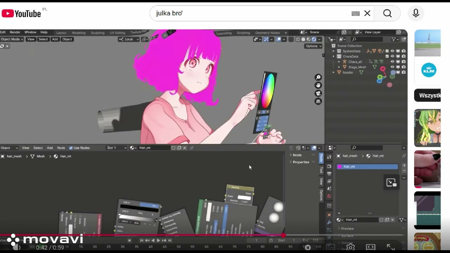450x253 pixels.
Task: Open Blender's Render menu
Action: click(x=15, y=32)
